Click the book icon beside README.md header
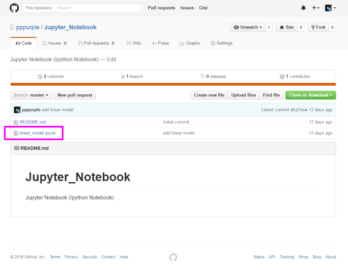This screenshot has width=348, height=275. click(x=17, y=148)
